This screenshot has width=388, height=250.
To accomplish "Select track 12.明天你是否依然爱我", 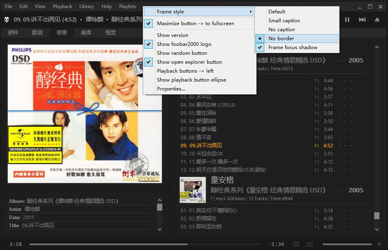I will point(272,170).
